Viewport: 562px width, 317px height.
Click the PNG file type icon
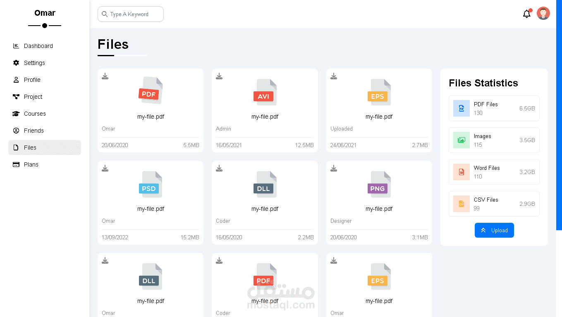tap(379, 184)
